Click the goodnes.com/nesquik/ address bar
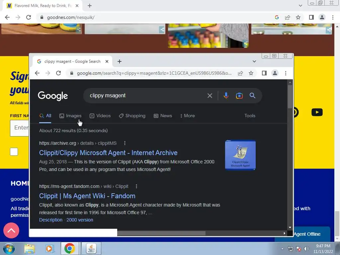Image resolution: width=340 pixels, height=255 pixels. point(71,17)
